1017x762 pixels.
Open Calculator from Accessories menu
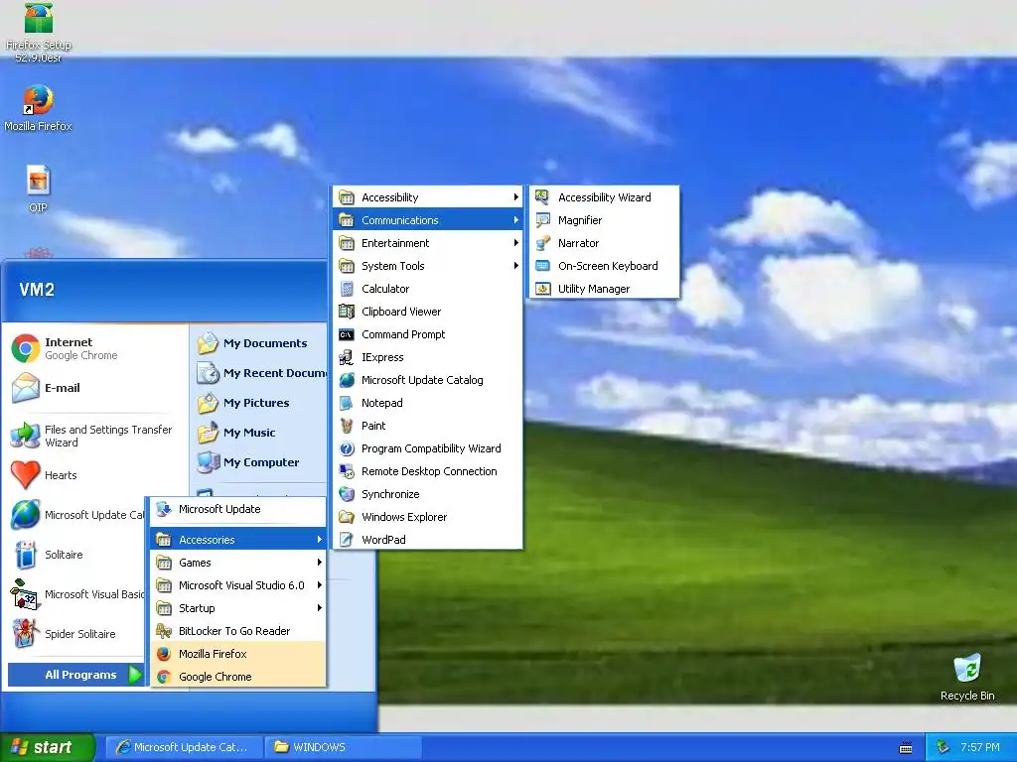pyautogui.click(x=427, y=289)
